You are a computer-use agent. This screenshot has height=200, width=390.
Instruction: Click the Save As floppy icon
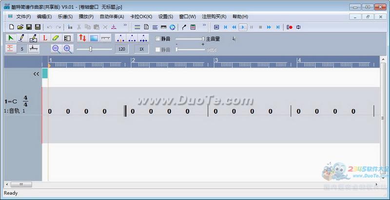(38, 27)
